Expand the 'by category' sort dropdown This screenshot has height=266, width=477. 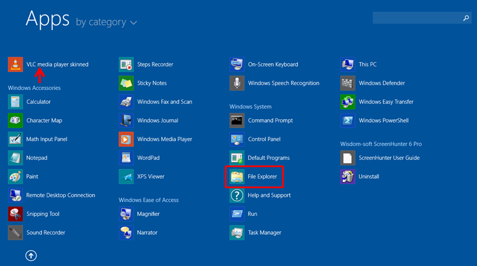point(106,22)
